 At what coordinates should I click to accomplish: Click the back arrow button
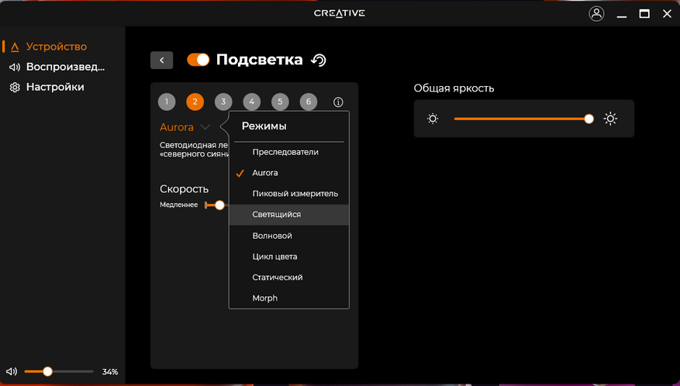tap(162, 60)
